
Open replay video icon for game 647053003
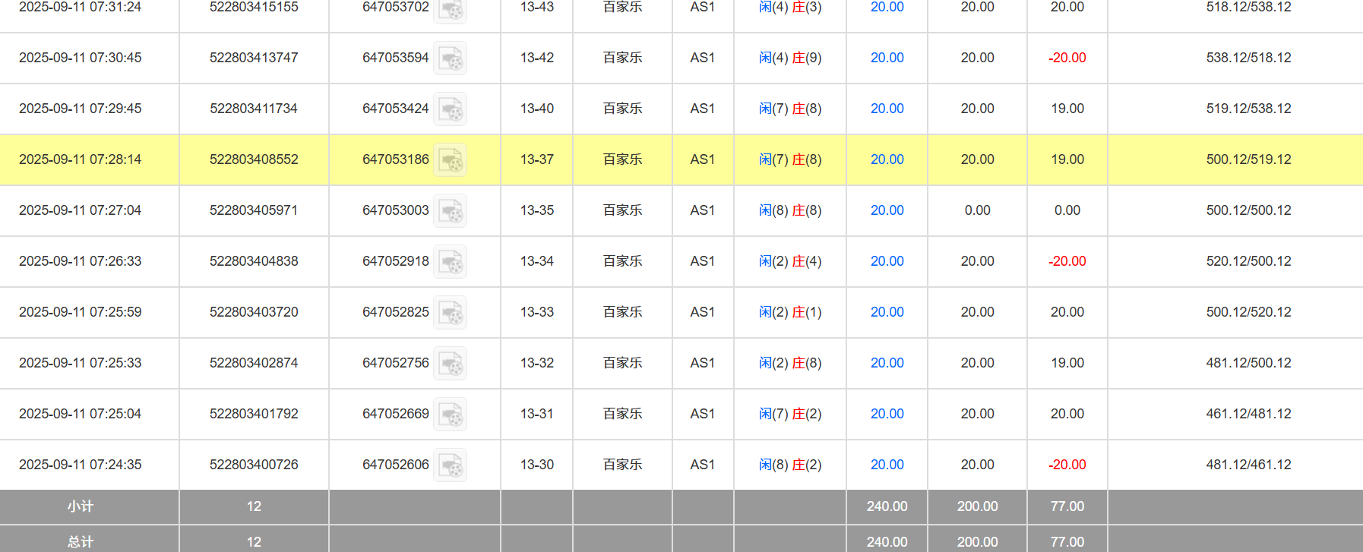[x=451, y=211]
